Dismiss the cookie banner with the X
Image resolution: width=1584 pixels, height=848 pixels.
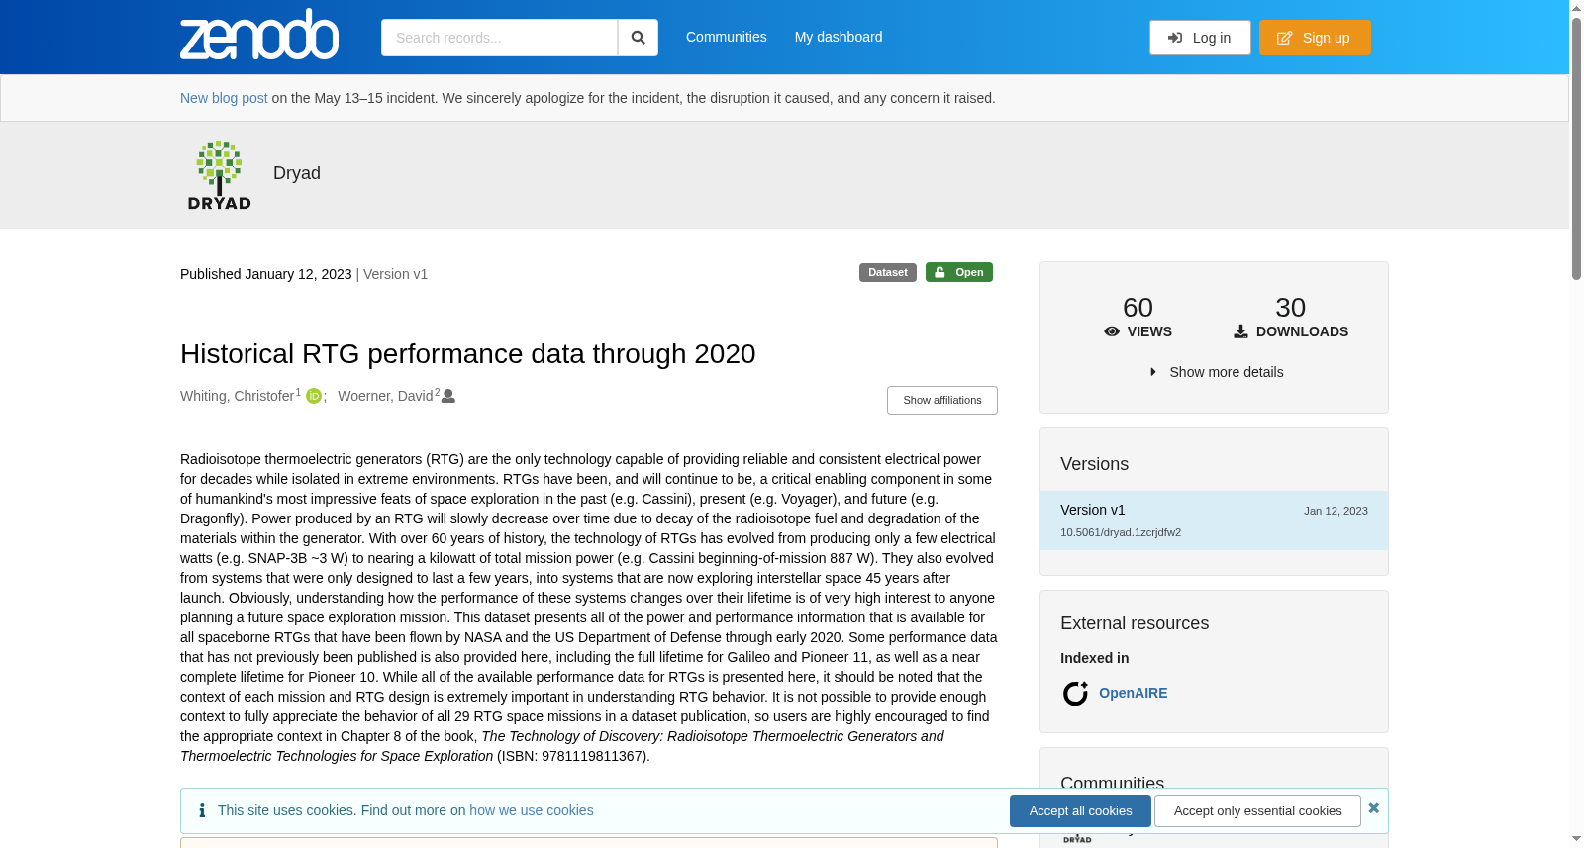pyautogui.click(x=1373, y=808)
